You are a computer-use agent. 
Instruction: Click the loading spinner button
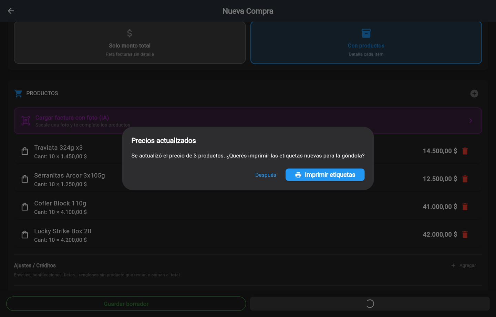(x=370, y=304)
